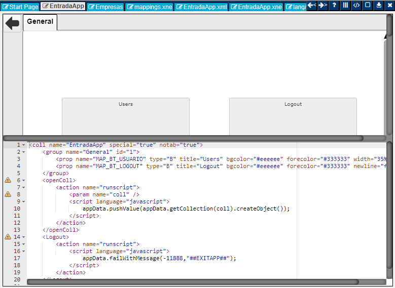
Task: Switch to the lang/ tab
Action: click(x=296, y=7)
